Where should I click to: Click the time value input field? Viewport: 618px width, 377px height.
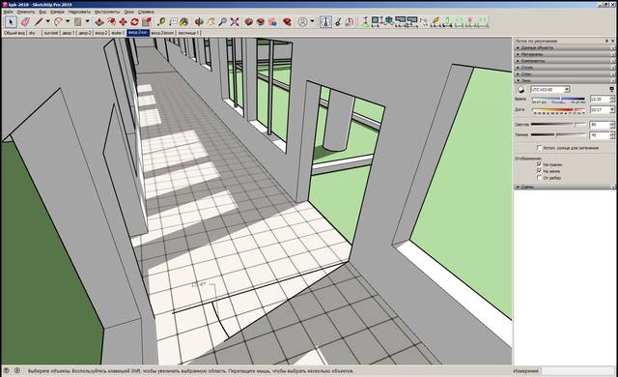pos(600,100)
